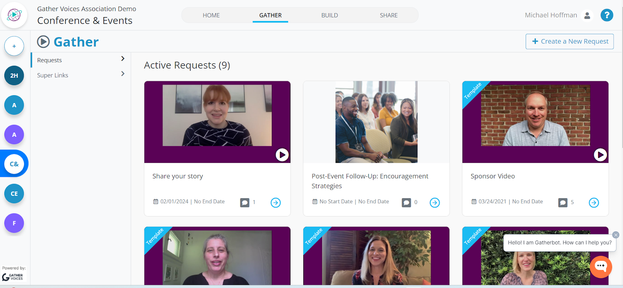The width and height of the screenshot is (623, 288).
Task: Open comments icon on Share your story
Action: (x=245, y=202)
